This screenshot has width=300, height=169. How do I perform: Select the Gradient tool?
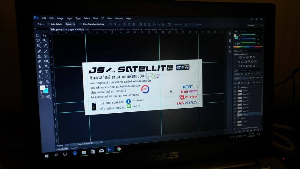(x=46, y=61)
